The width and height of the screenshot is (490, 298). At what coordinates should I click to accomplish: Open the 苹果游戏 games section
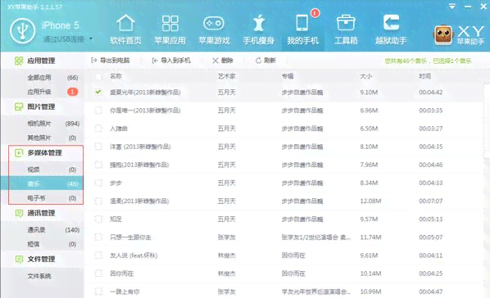tap(214, 30)
